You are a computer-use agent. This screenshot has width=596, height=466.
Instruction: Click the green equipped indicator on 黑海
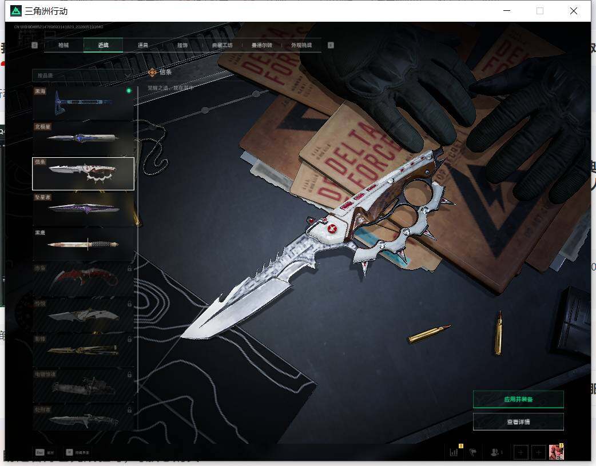(129, 90)
